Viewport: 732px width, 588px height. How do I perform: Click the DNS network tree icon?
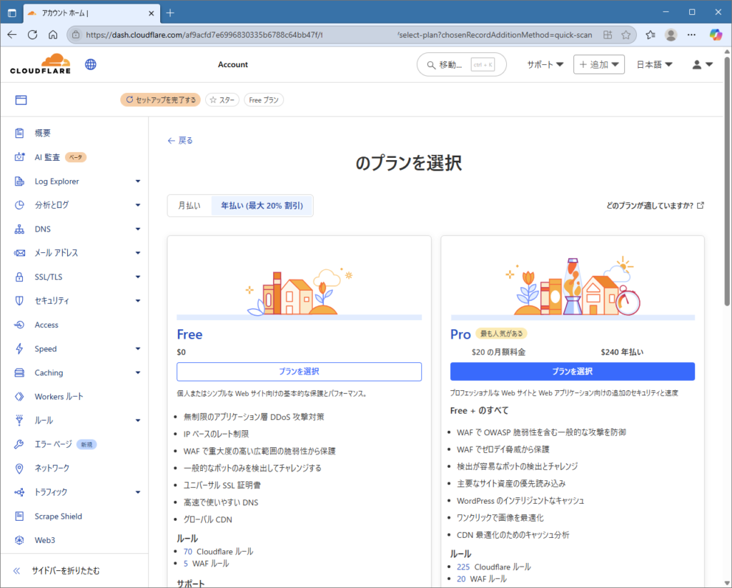click(19, 229)
